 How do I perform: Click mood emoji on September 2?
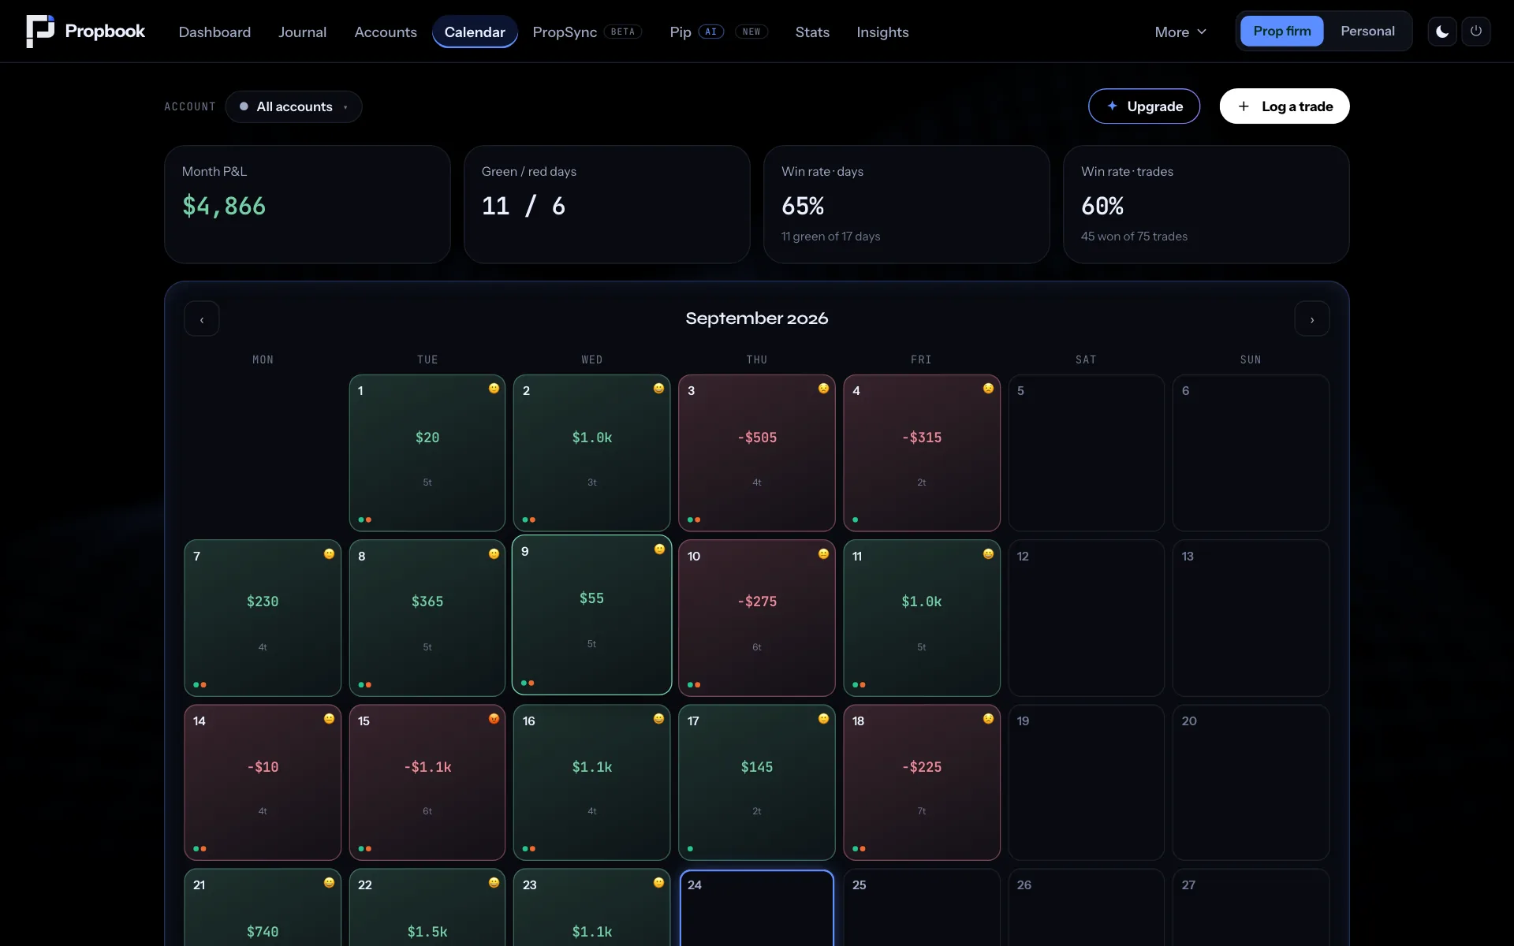coord(658,389)
